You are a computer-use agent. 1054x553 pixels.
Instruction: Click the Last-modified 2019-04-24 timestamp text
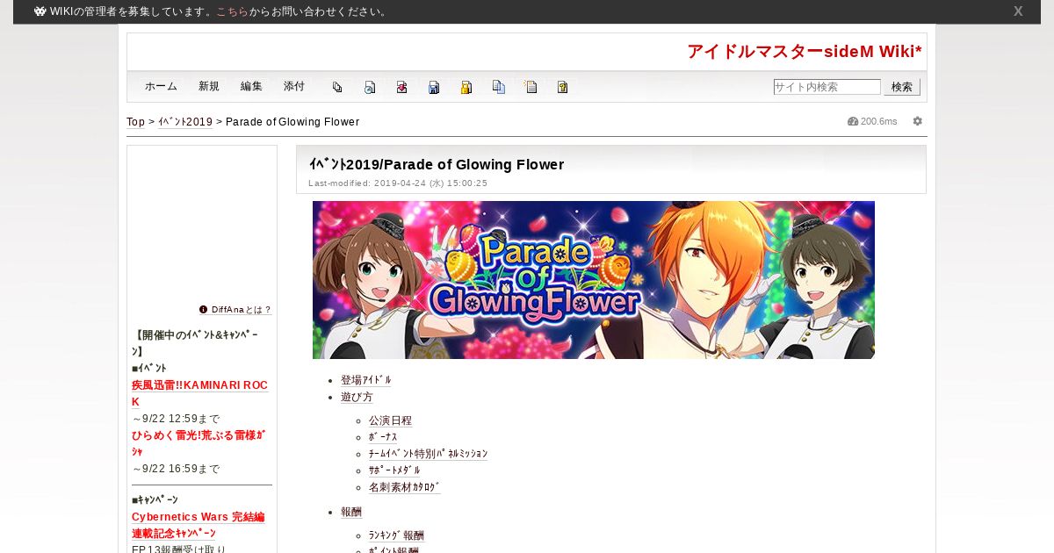click(398, 183)
